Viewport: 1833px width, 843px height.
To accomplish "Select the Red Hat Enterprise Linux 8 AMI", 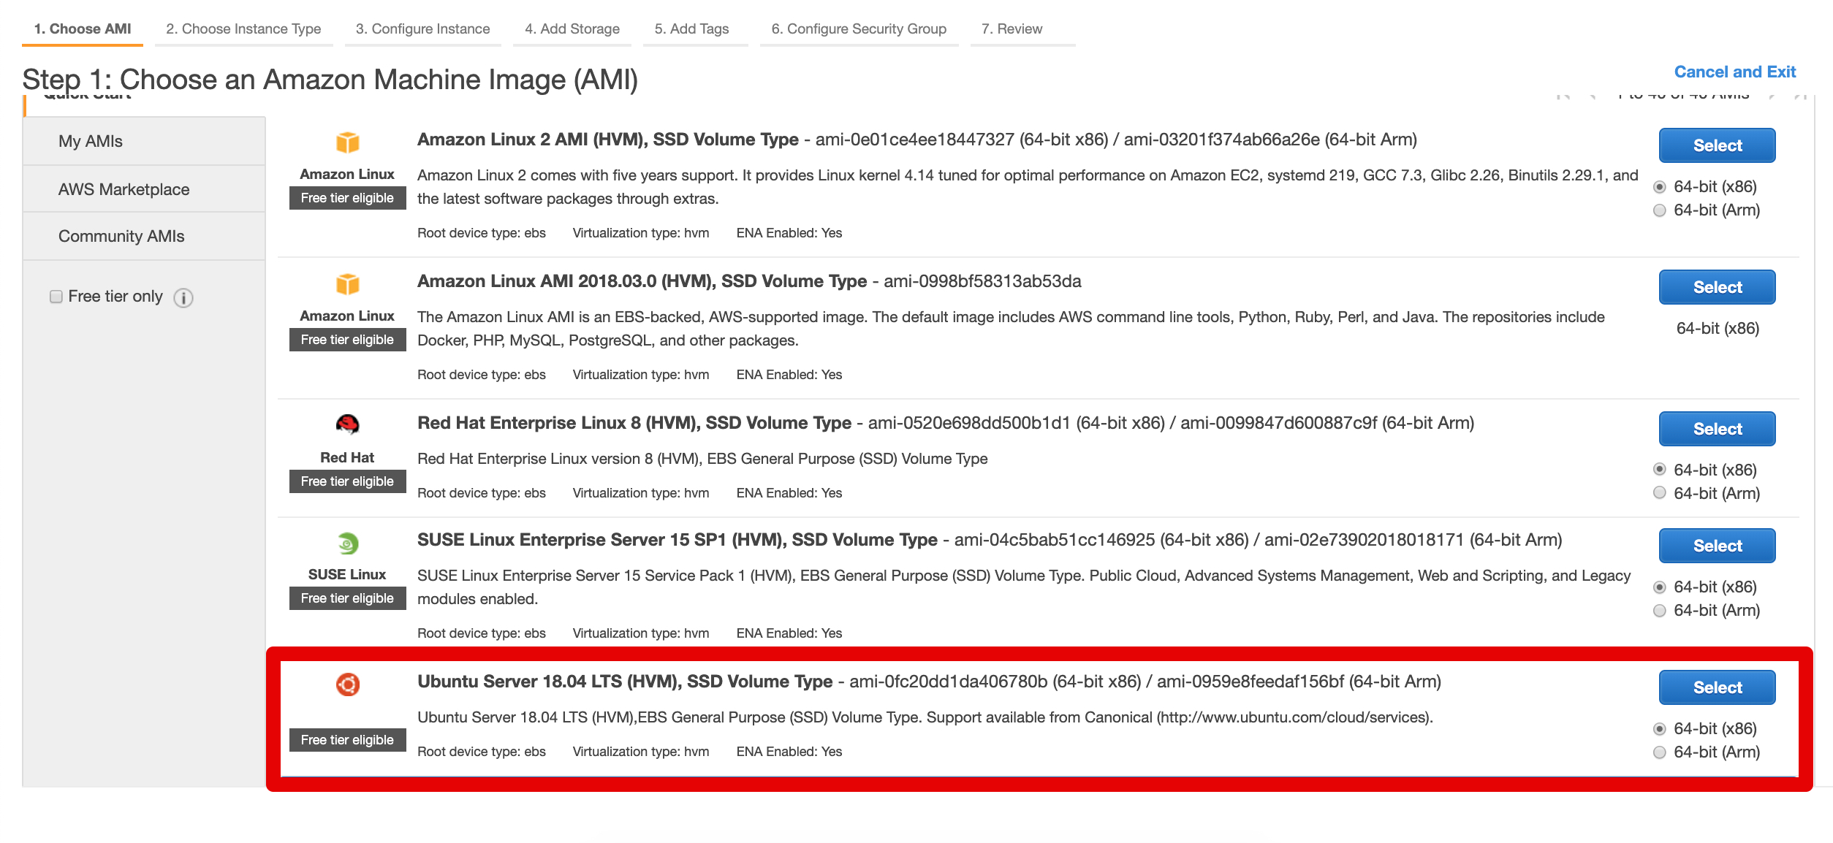I will (1716, 429).
